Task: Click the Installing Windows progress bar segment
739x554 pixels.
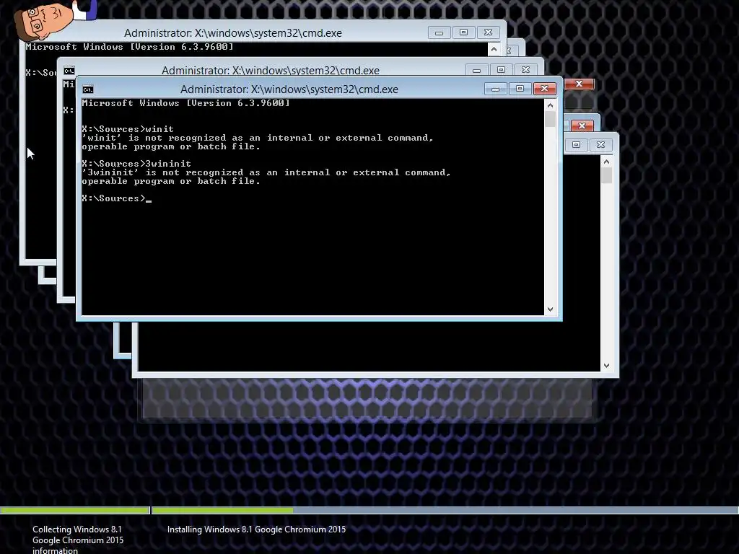Action: pos(445,510)
